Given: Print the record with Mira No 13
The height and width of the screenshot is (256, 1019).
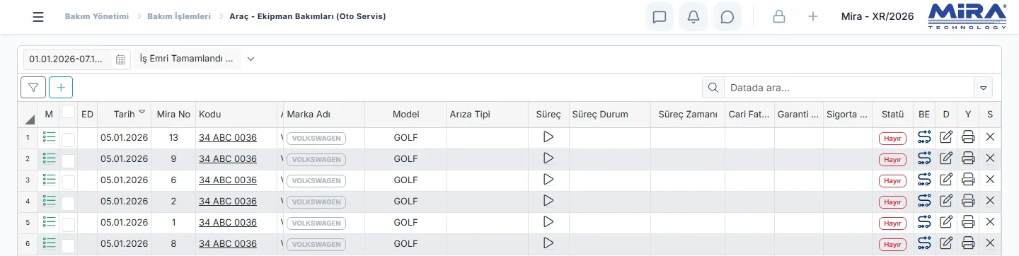Looking at the screenshot, I should point(969,137).
